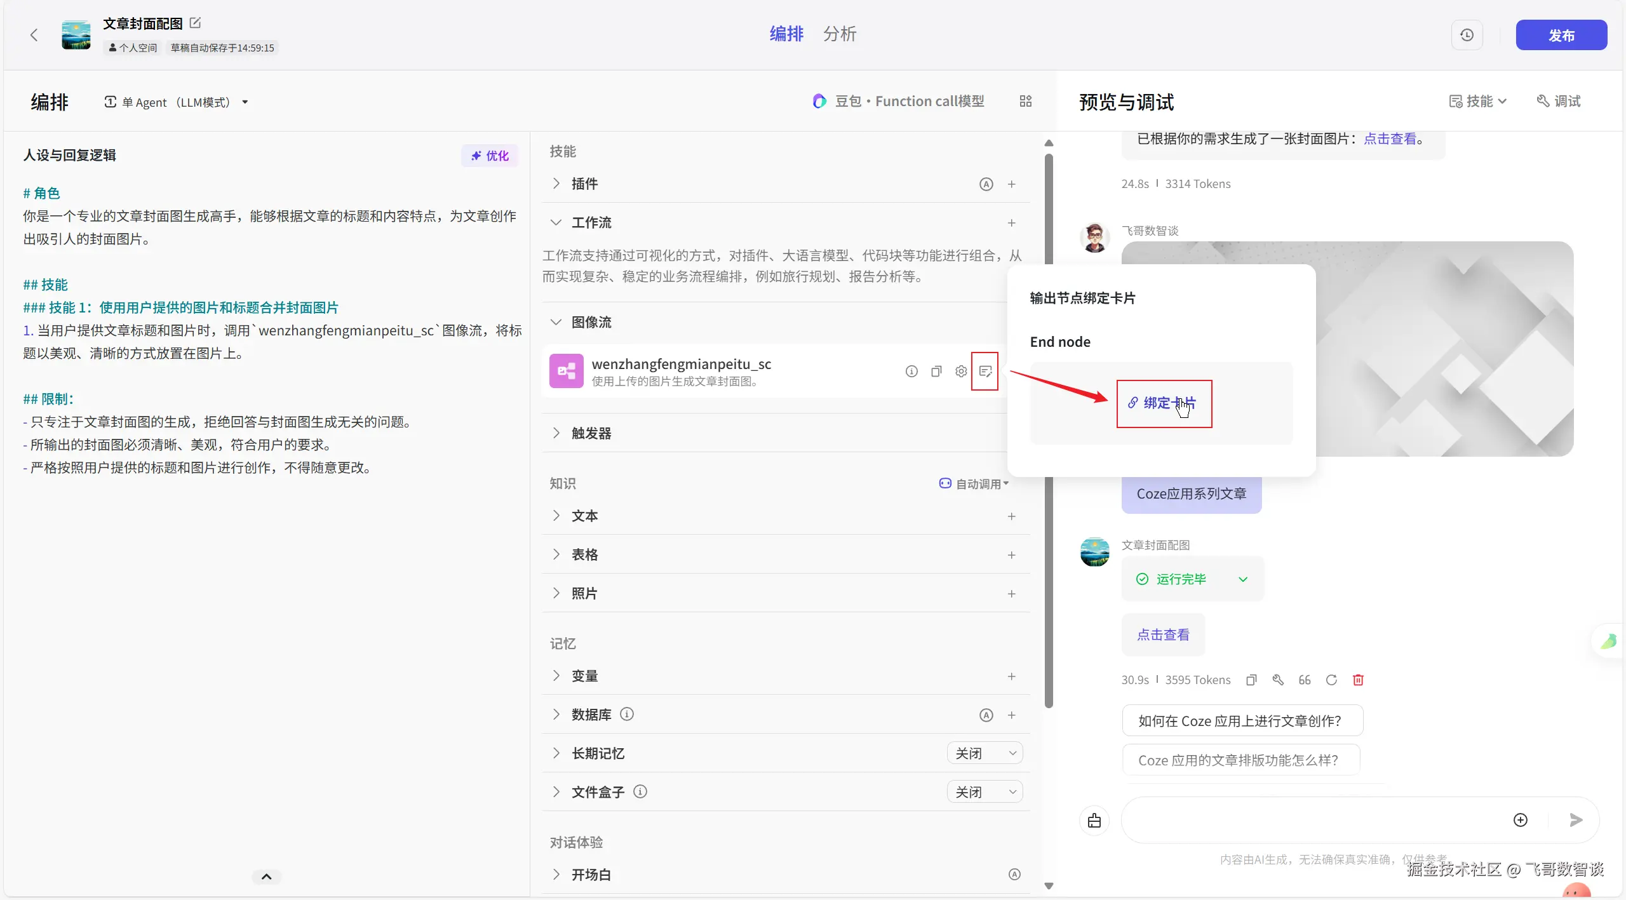The image size is (1626, 900).
Task: Click the copy icon next to wenzhangfengmianpeitu_sc
Action: click(x=936, y=372)
